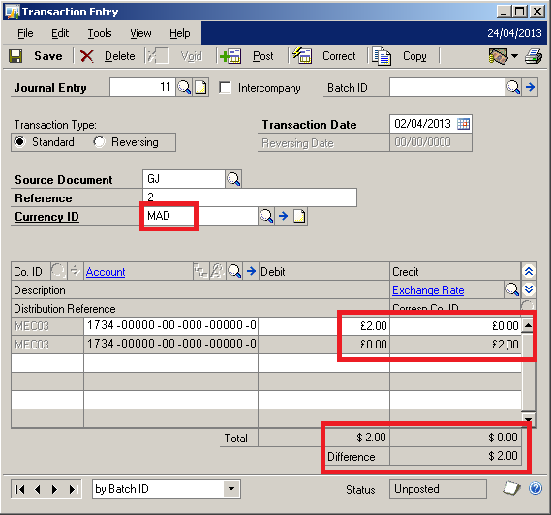Open Account lookup magnifier in grid header
The image size is (551, 515).
point(234,271)
